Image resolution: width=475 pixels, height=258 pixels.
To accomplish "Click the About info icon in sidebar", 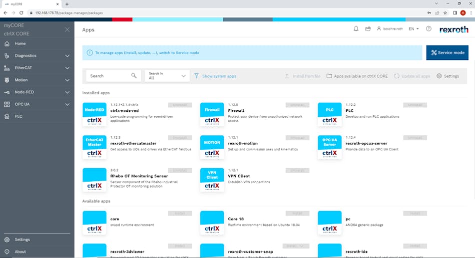I will coord(7,252).
